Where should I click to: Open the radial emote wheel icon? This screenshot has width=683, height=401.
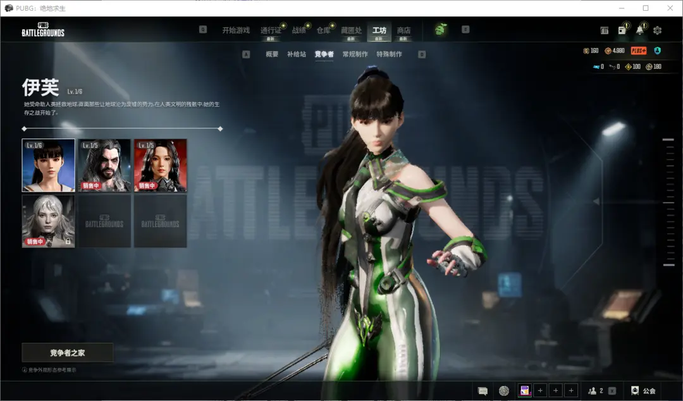(x=504, y=391)
